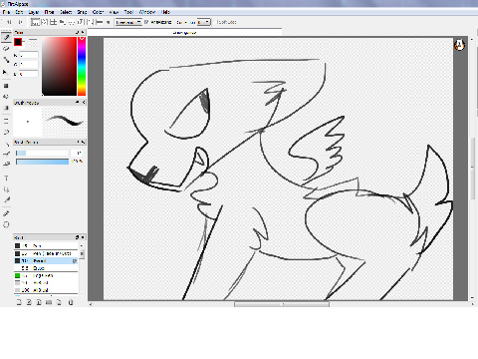The width and height of the screenshot is (478, 359).
Task: Open the Freehand drawing mode dropdown
Action: click(x=128, y=22)
